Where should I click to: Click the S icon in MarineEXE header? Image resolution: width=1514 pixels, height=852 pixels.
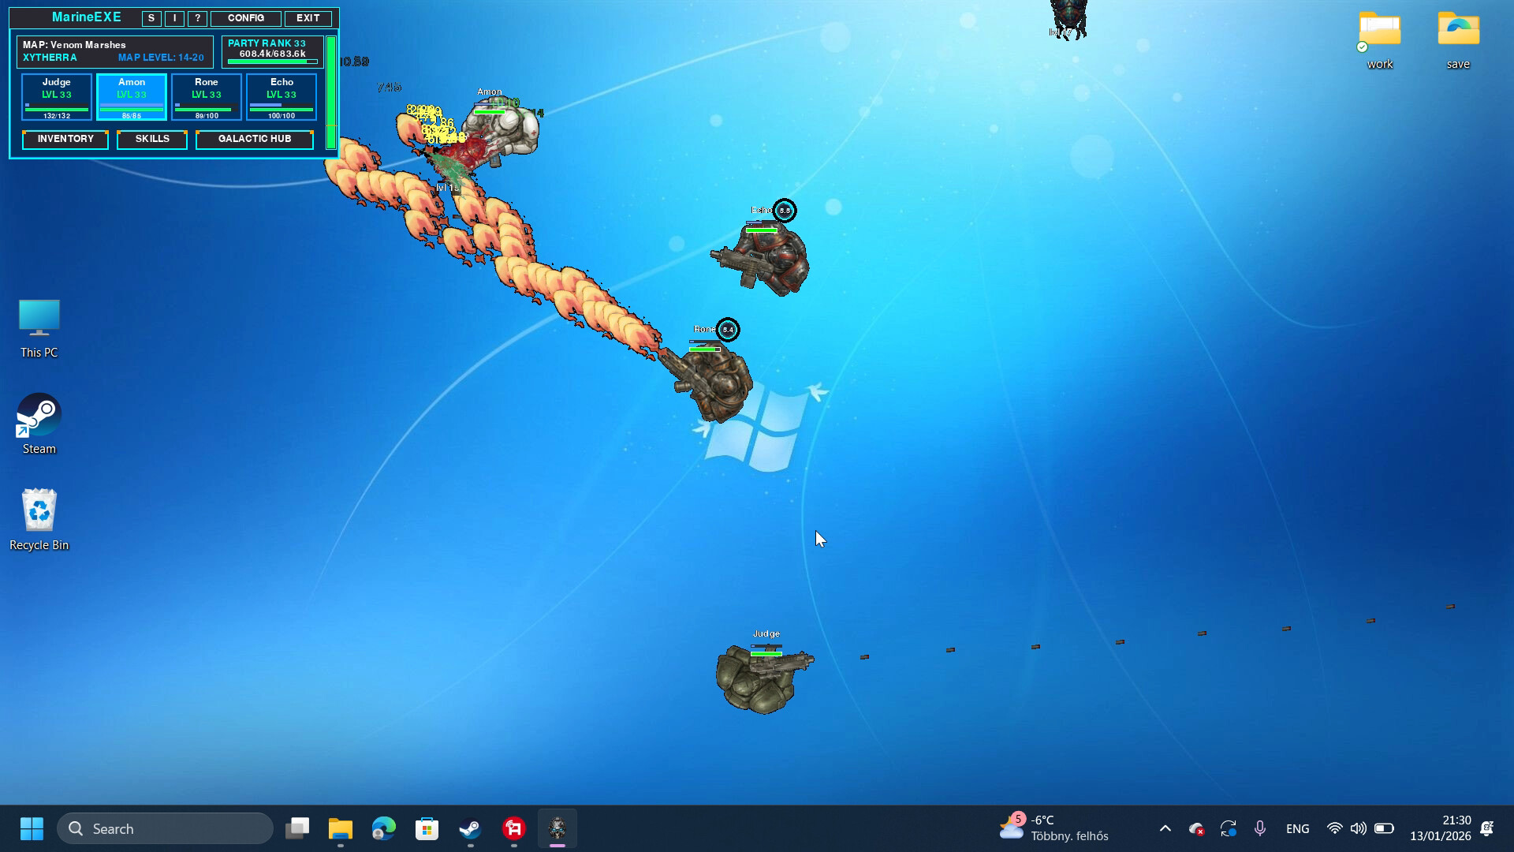pos(151,18)
